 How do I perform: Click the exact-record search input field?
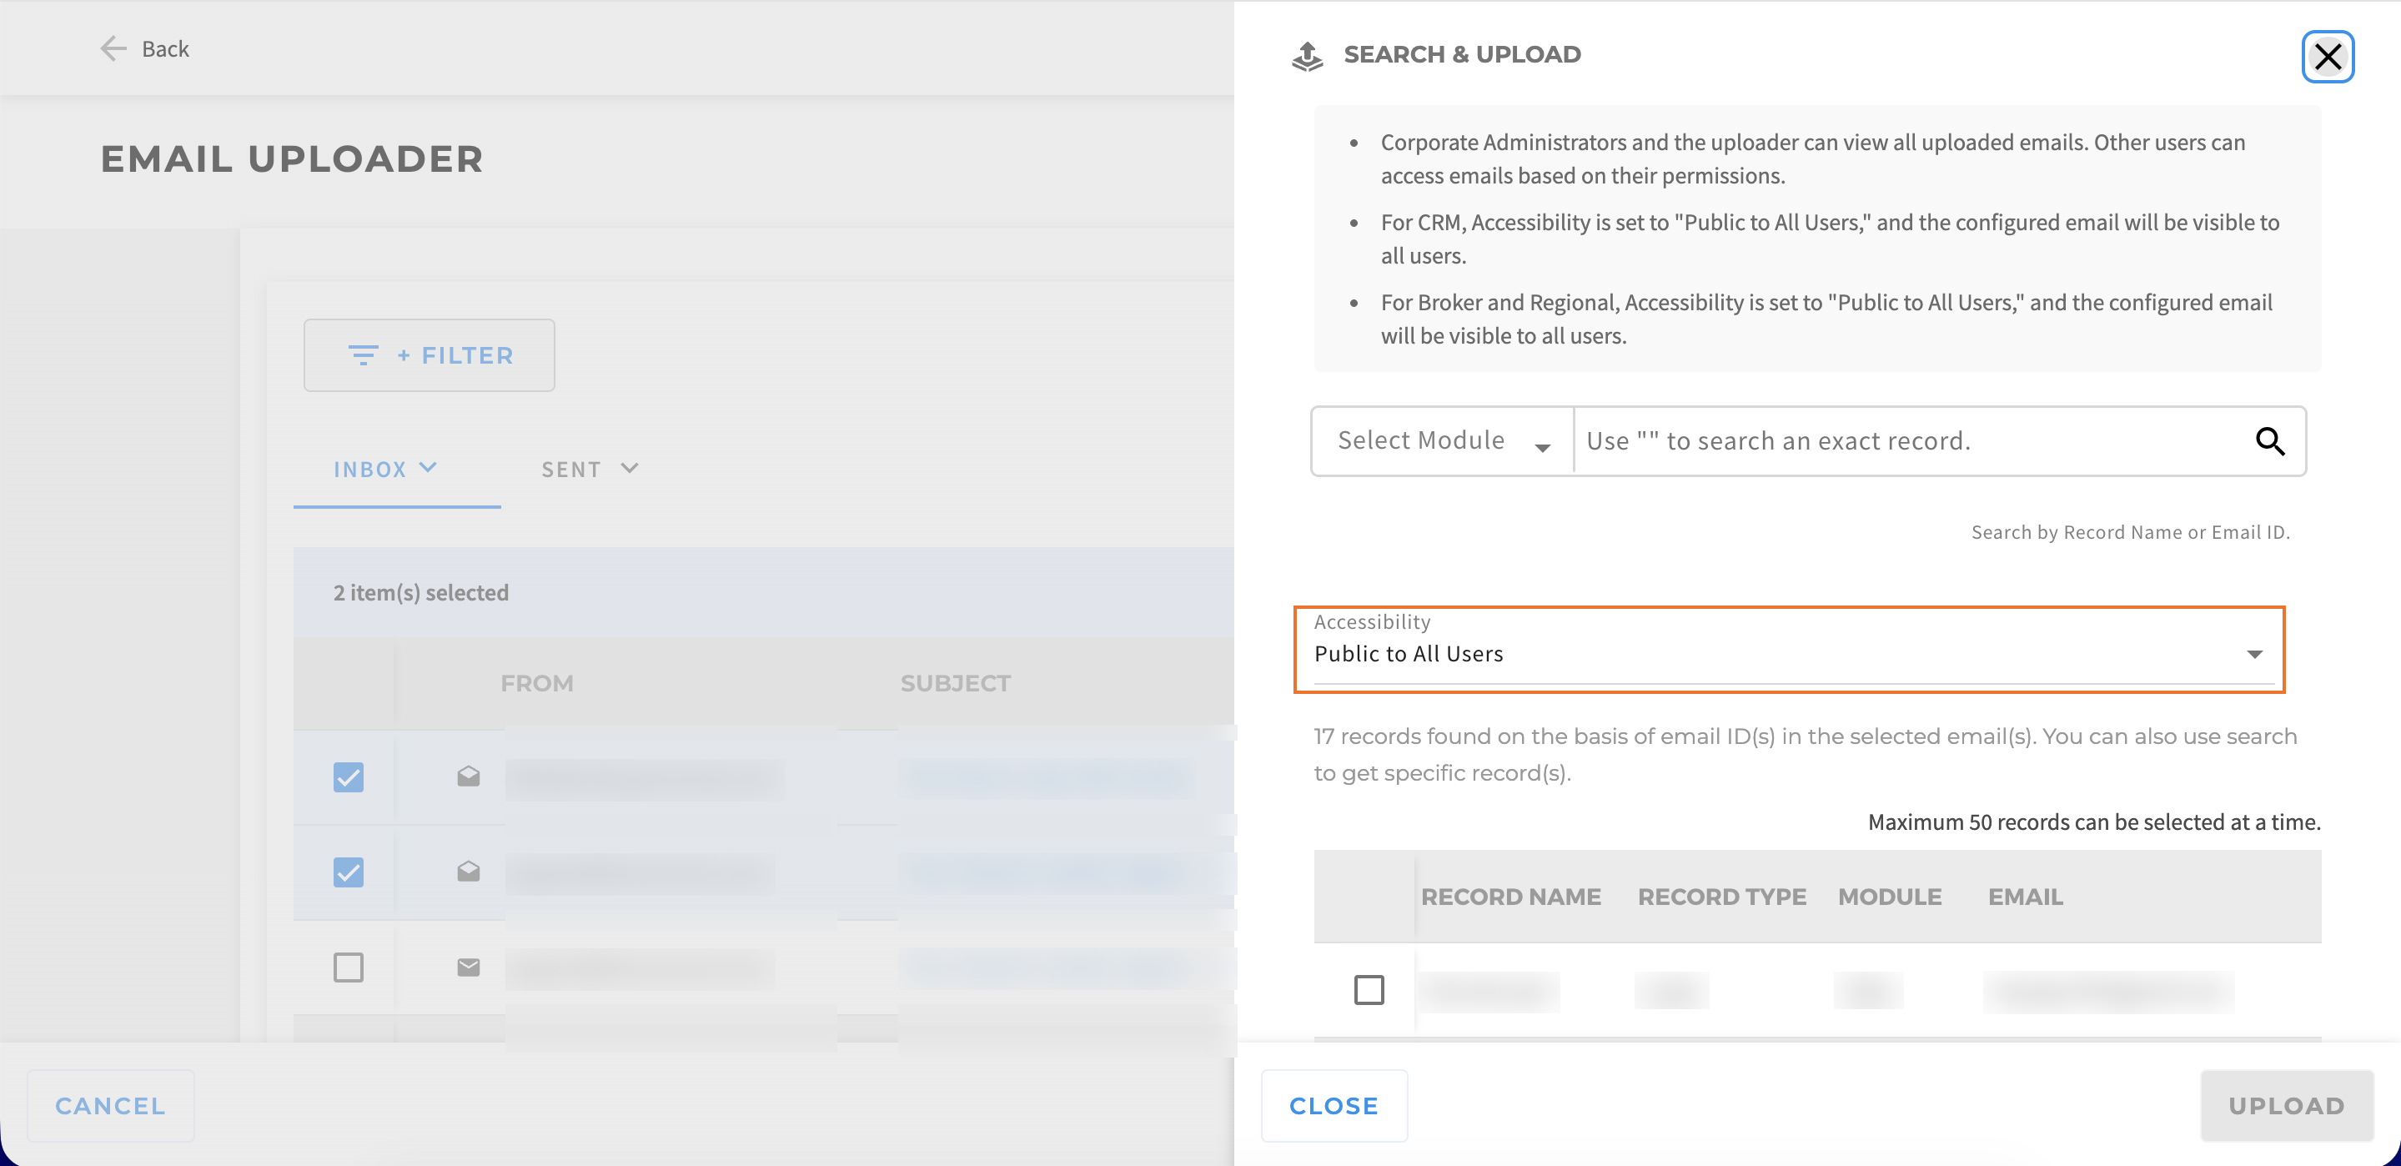(x=1911, y=441)
